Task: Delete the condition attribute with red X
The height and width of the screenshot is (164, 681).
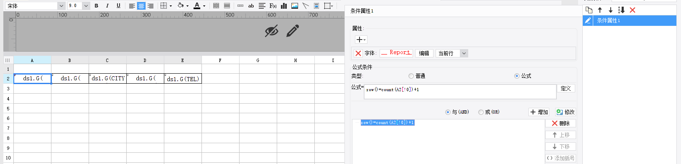Action: (x=633, y=10)
